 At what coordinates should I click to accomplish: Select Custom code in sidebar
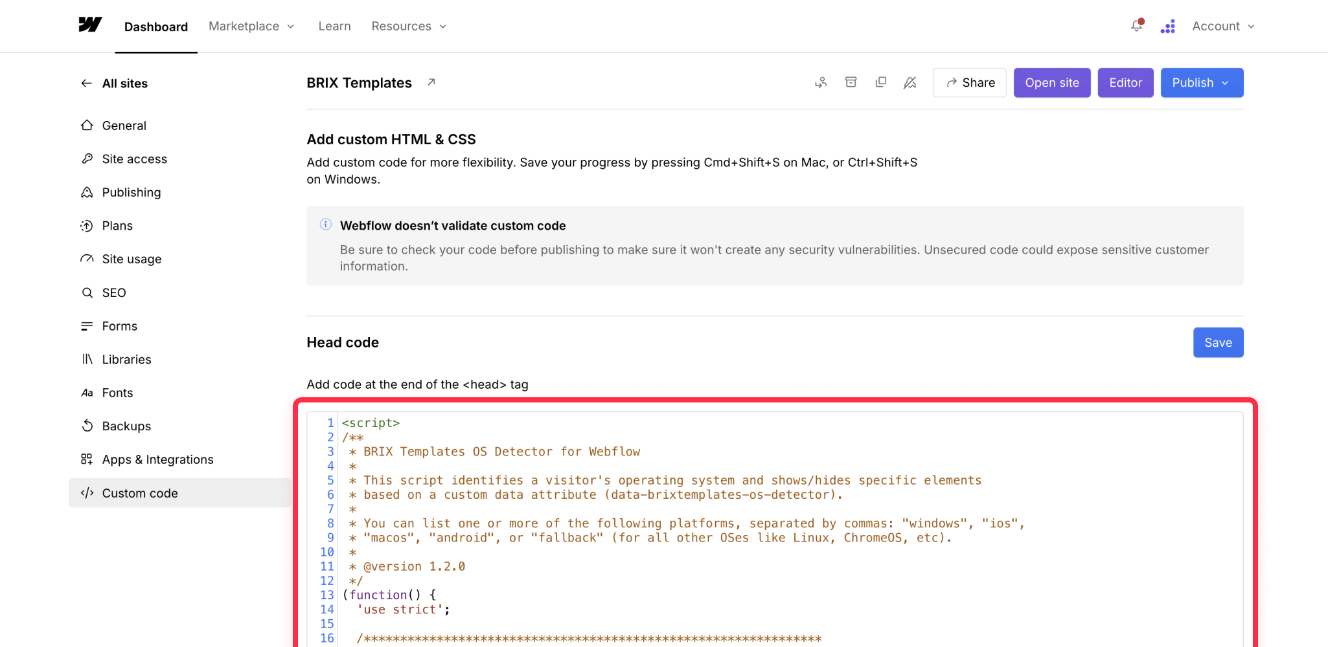click(x=180, y=493)
